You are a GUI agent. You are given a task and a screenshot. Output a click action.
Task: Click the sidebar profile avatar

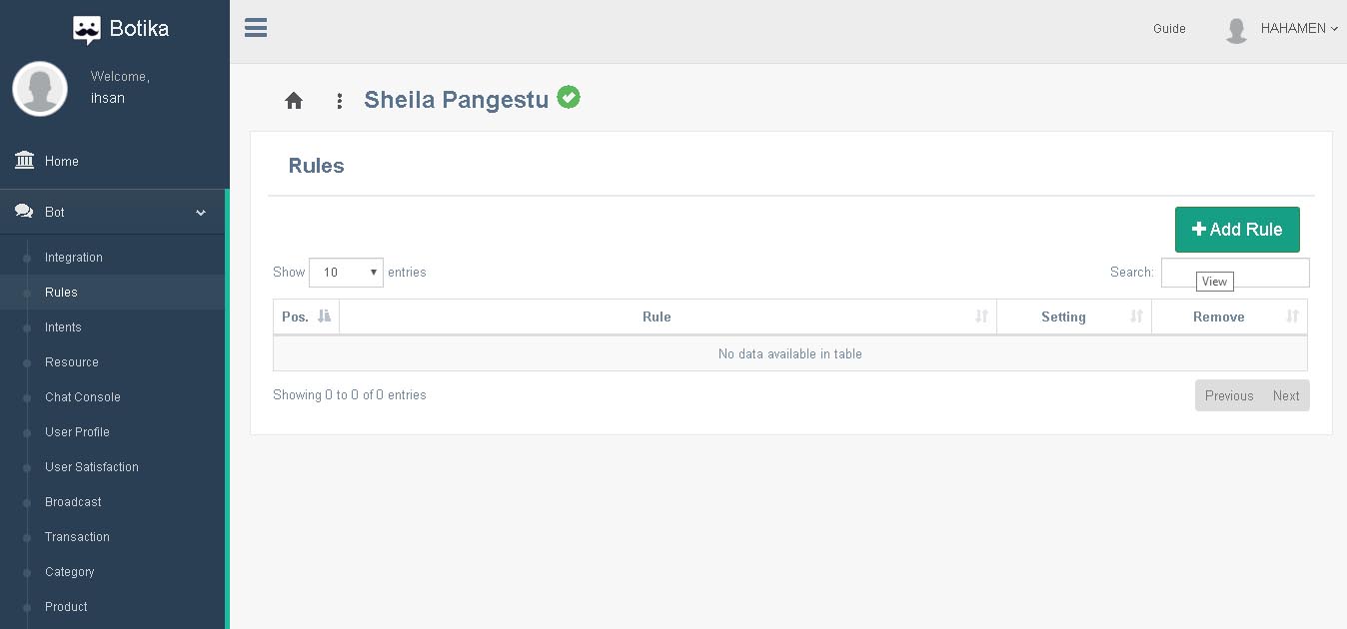click(x=40, y=89)
